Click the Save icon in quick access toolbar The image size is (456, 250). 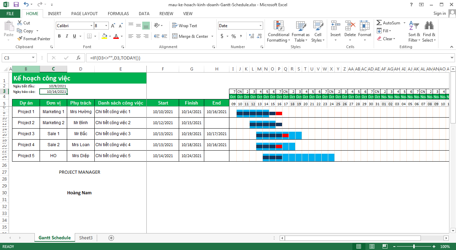click(16, 4)
